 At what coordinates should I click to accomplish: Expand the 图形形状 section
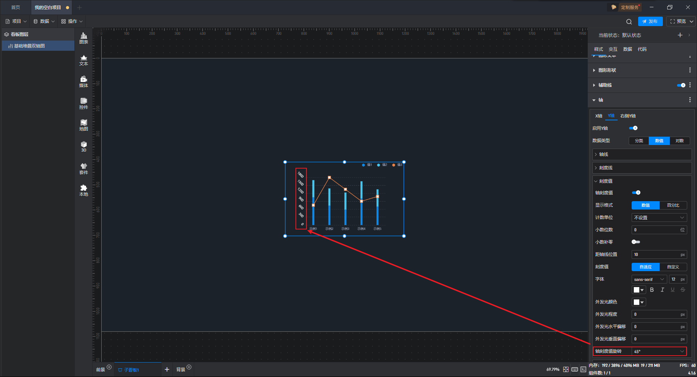pos(594,70)
